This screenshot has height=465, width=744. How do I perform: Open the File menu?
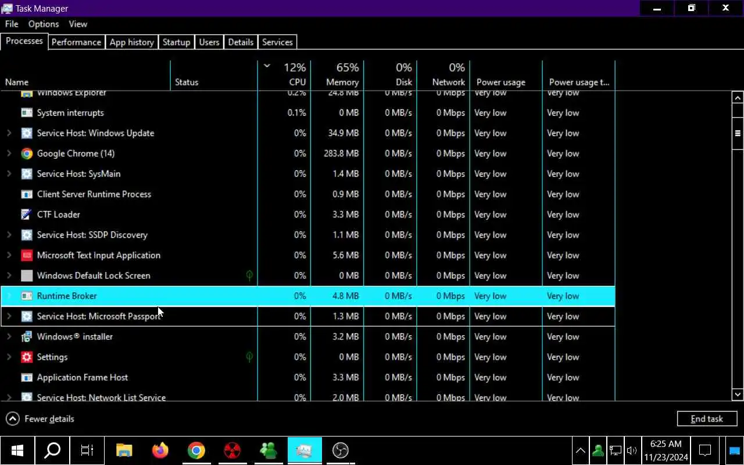coord(12,24)
